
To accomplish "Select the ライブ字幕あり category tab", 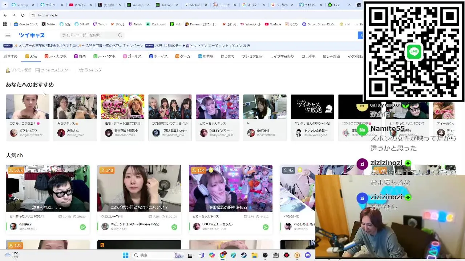I will [x=282, y=56].
